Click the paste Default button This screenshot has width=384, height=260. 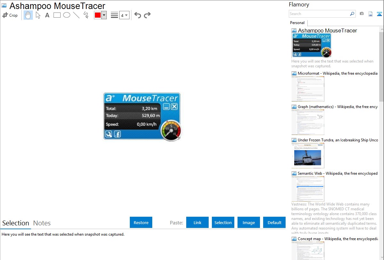[x=274, y=222]
